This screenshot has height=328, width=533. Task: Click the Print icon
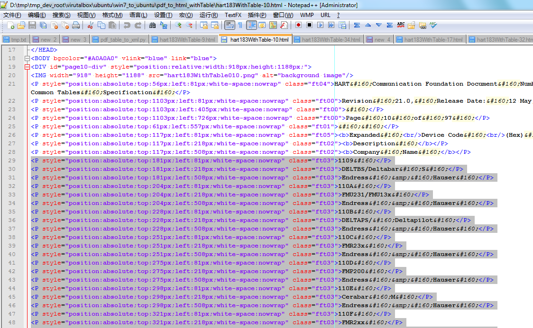(76, 26)
